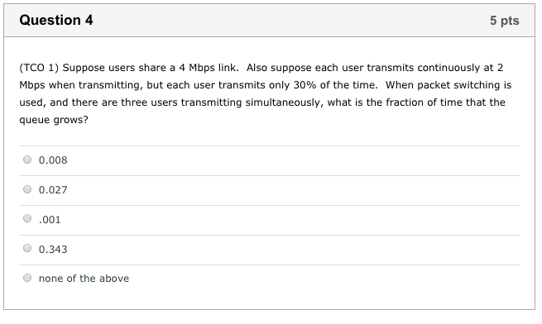This screenshot has height=324, width=542.
Task: Select the none of the above radio button
Action: pos(27,278)
